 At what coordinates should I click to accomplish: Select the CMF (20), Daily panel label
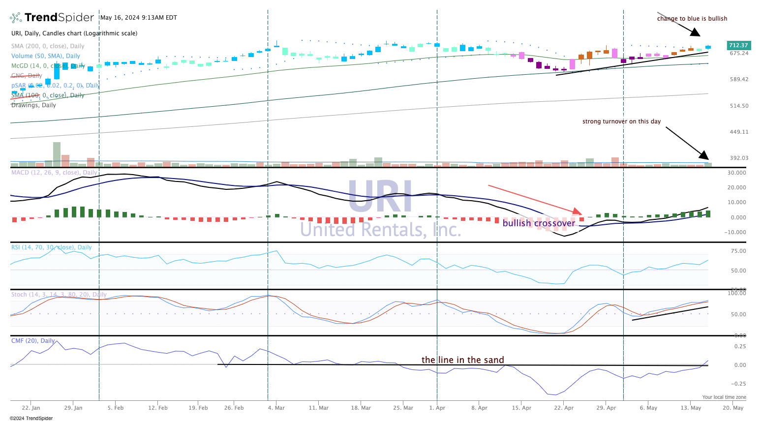point(33,341)
